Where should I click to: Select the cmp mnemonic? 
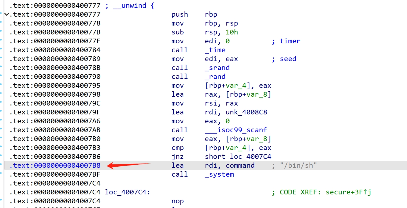(178, 148)
